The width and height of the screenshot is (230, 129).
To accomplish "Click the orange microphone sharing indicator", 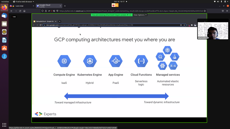I will coord(117,5).
